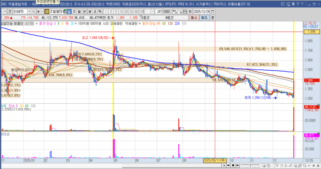Click the playback speed slider
This screenshot has width=321, height=169.
coord(251,165)
